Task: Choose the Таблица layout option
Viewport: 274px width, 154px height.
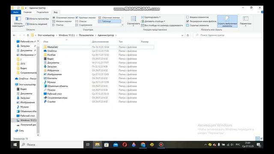Action: 110,21
